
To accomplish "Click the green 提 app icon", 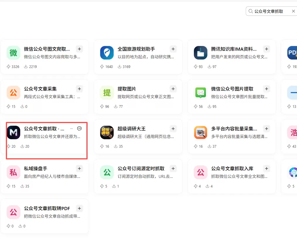I will click(x=107, y=93).
